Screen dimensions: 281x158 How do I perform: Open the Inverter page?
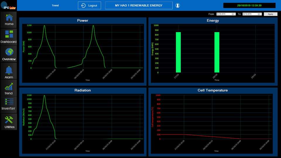point(9,104)
